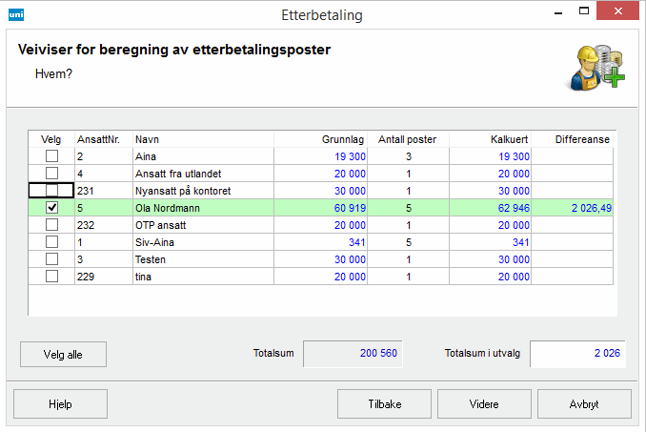Tick the checkbox for employee Aina

pyautogui.click(x=51, y=156)
